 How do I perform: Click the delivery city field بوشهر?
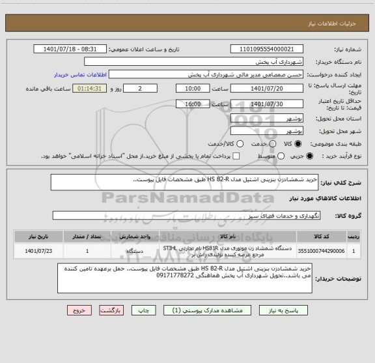click(267, 131)
